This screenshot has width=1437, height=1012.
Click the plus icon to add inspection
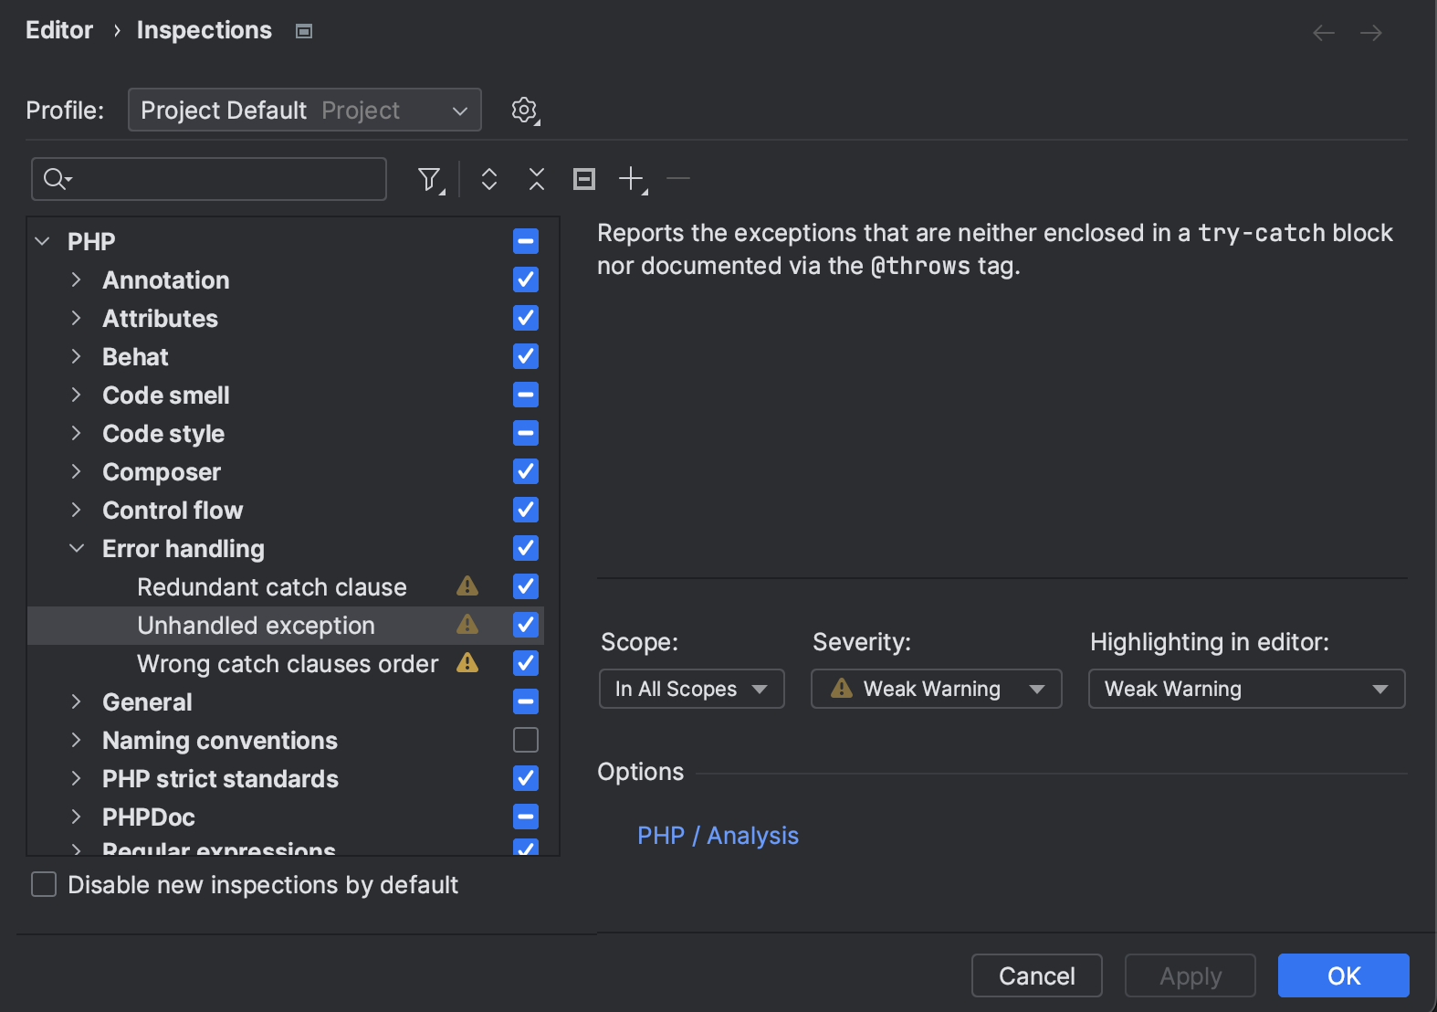tap(632, 179)
